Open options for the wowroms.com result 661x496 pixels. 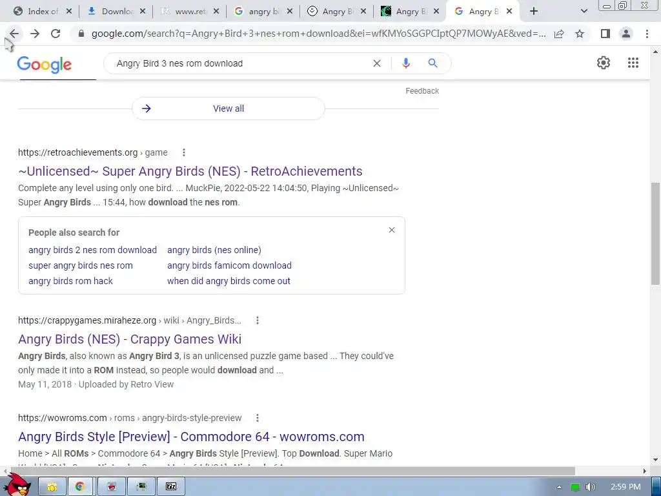pyautogui.click(x=258, y=418)
